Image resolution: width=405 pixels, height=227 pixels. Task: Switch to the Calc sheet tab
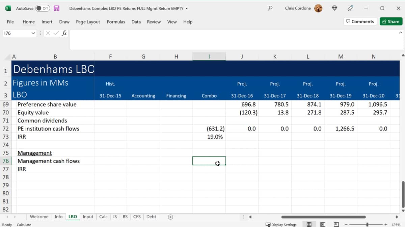click(x=103, y=217)
